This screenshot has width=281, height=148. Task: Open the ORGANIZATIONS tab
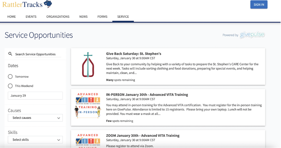[58, 17]
